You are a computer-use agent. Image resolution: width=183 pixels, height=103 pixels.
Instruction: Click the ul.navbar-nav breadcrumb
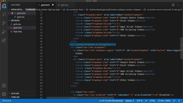click(x=163, y=9)
